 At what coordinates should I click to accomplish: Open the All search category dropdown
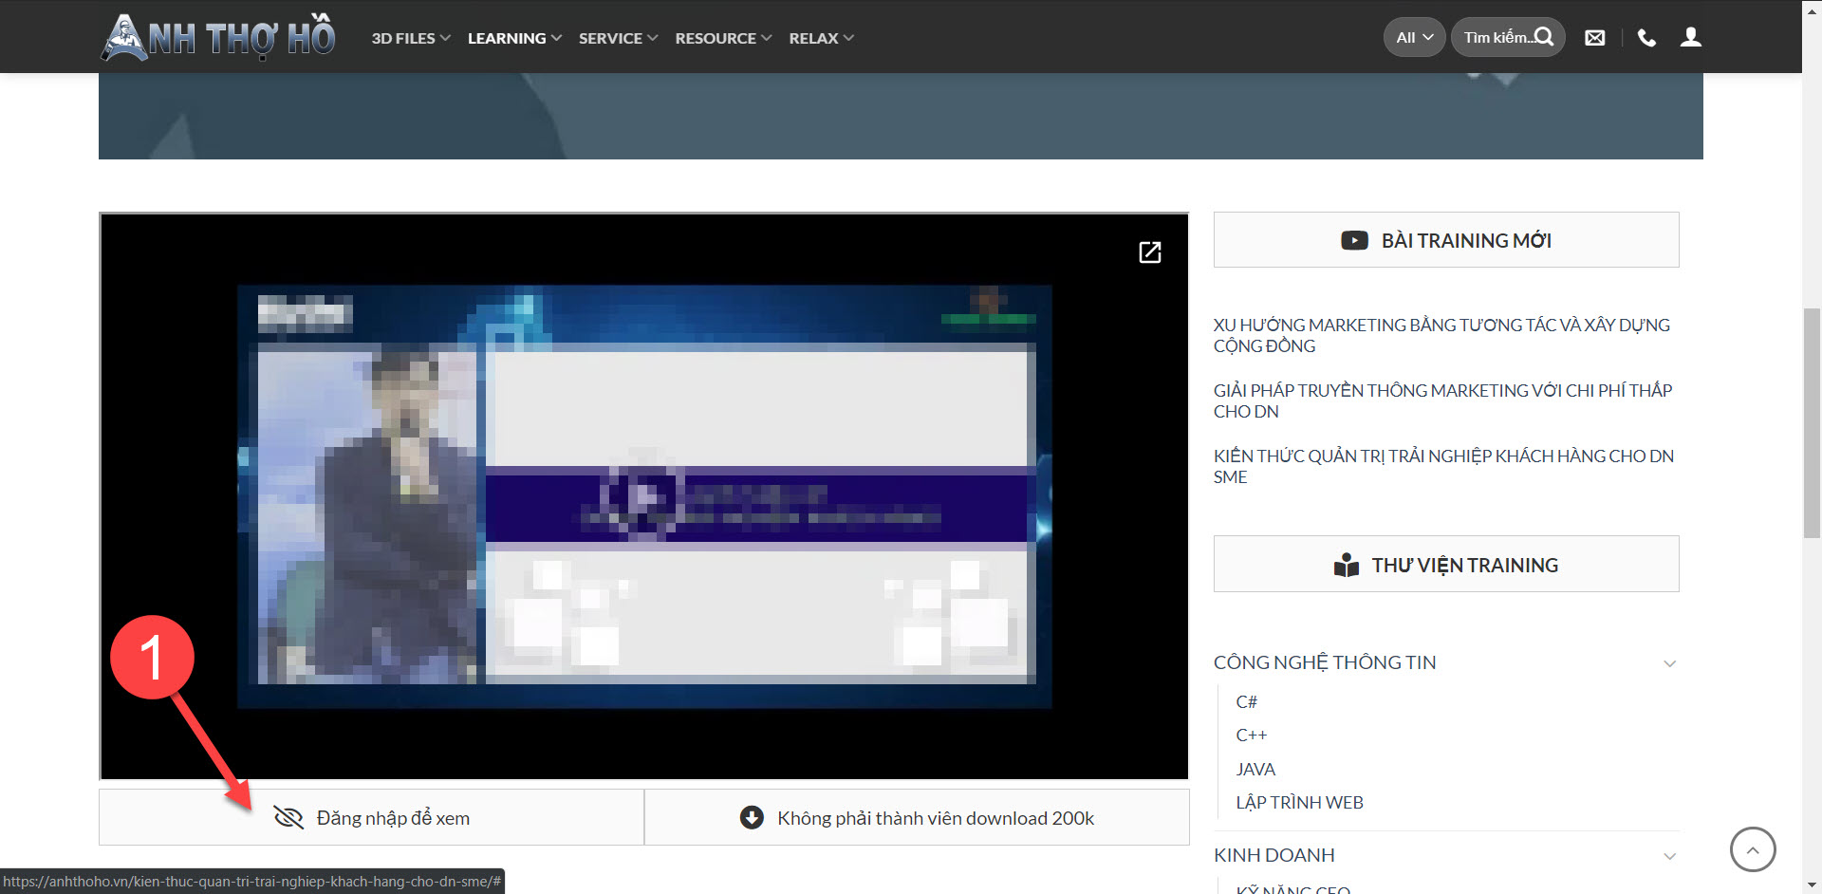(x=1414, y=38)
